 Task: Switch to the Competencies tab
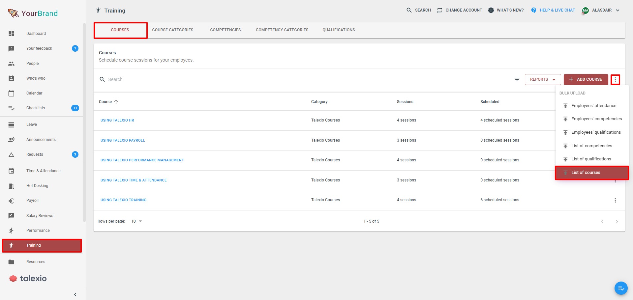226,30
